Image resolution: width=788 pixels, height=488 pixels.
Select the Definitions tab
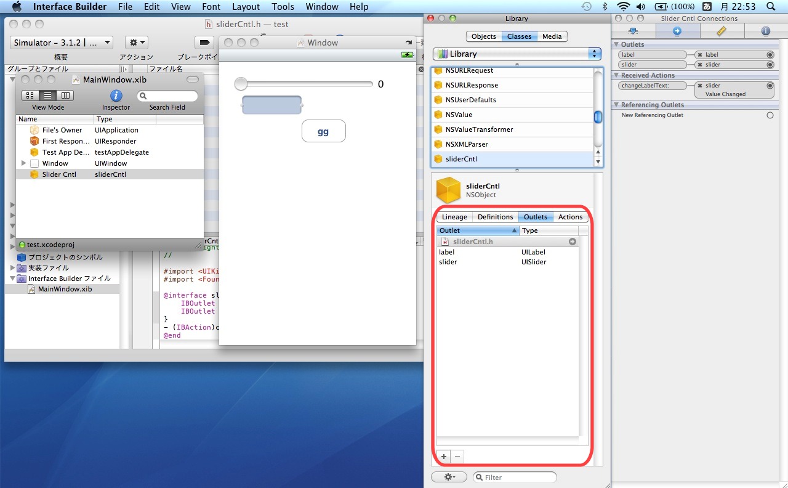tap(495, 217)
